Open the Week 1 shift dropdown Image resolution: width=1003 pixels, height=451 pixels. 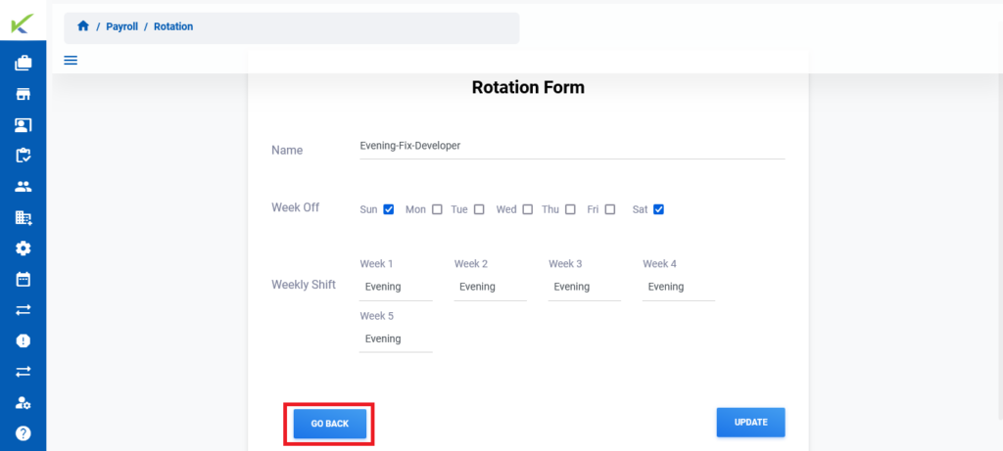click(x=396, y=287)
